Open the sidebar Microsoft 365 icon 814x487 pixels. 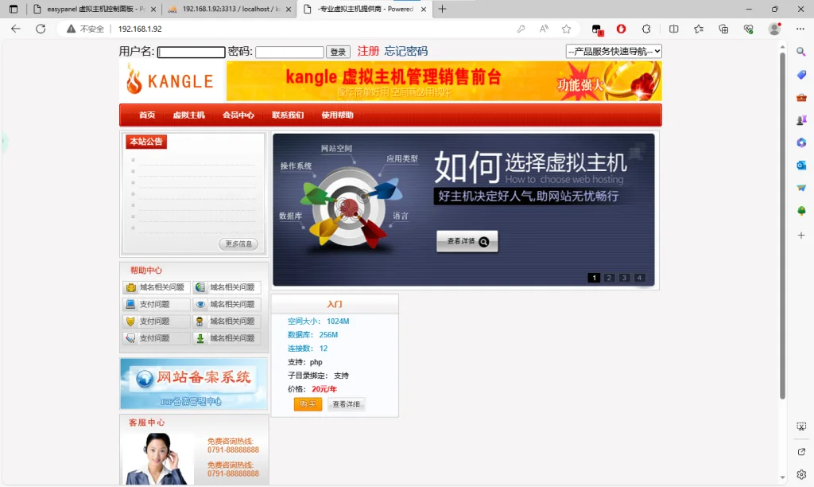click(x=801, y=142)
